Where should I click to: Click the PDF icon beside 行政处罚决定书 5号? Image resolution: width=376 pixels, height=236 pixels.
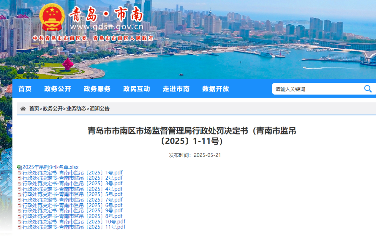pos(20,194)
